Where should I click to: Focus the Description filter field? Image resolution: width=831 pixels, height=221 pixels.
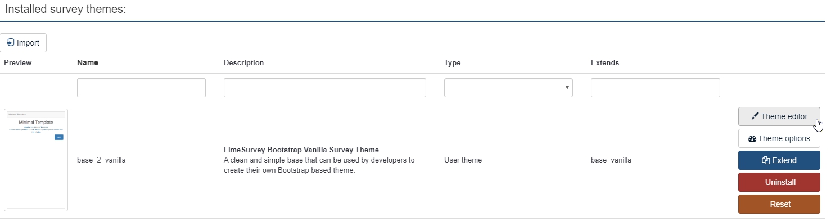(325, 88)
